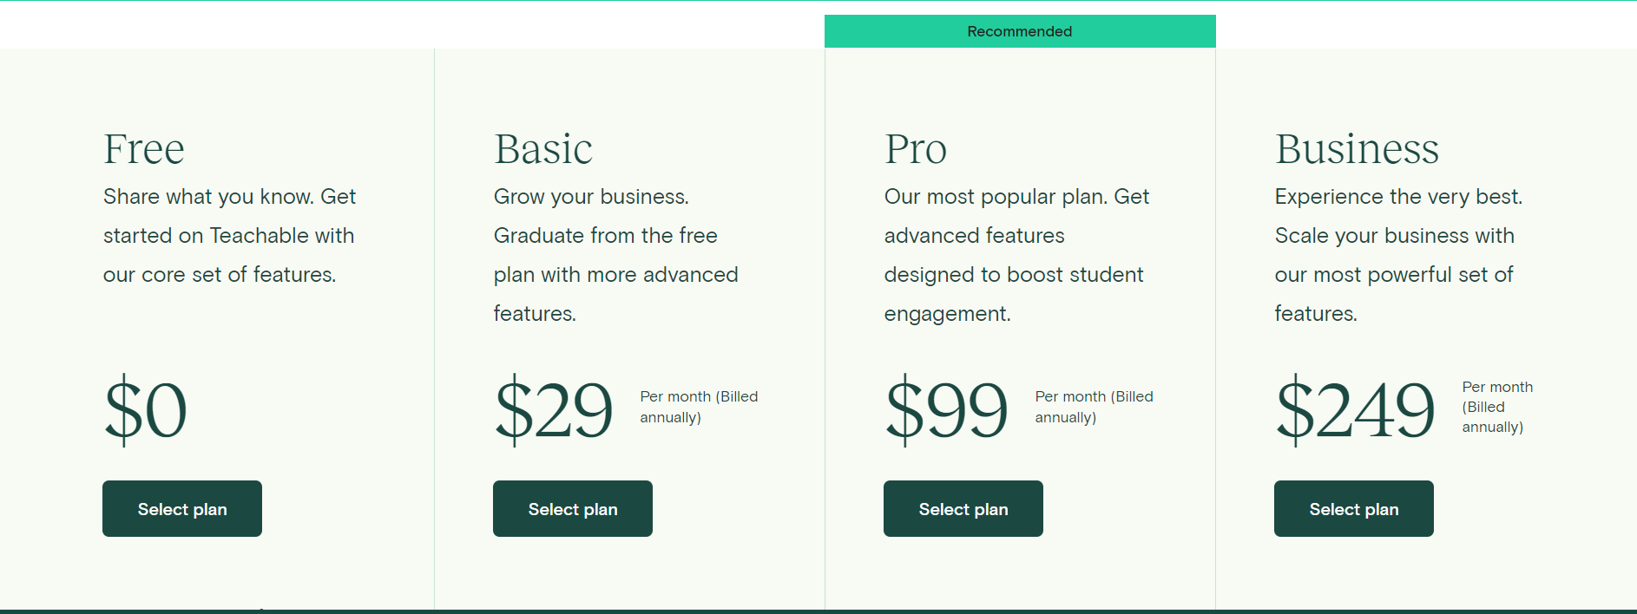This screenshot has width=1637, height=614.
Task: Click the billing note next to $249
Action: pos(1497,407)
